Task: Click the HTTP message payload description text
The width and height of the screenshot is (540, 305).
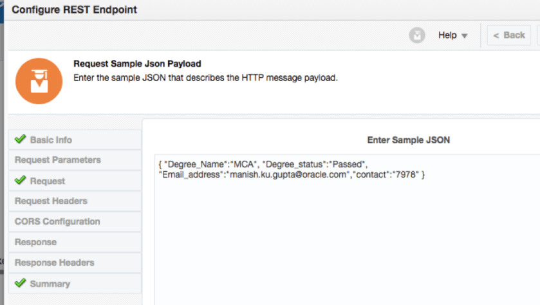Action: click(x=205, y=78)
